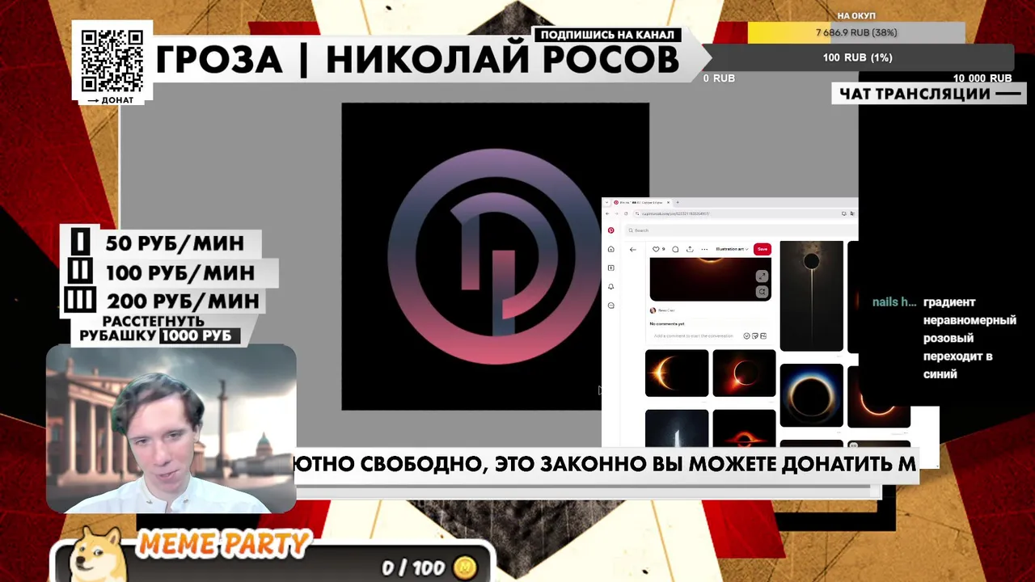Image resolution: width=1035 pixels, height=582 pixels.
Task: Open the messages chat bubble in sidebar
Action: [x=611, y=306]
